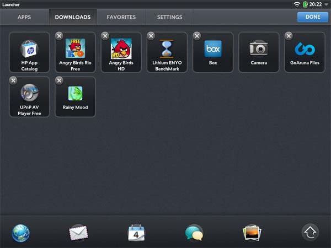This screenshot has height=248, width=331.
Task: Delete the Box app via X badge
Action: pos(197,36)
